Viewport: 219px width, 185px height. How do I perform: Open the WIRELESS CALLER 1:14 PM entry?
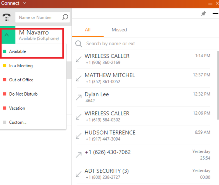pyautogui.click(x=144, y=59)
